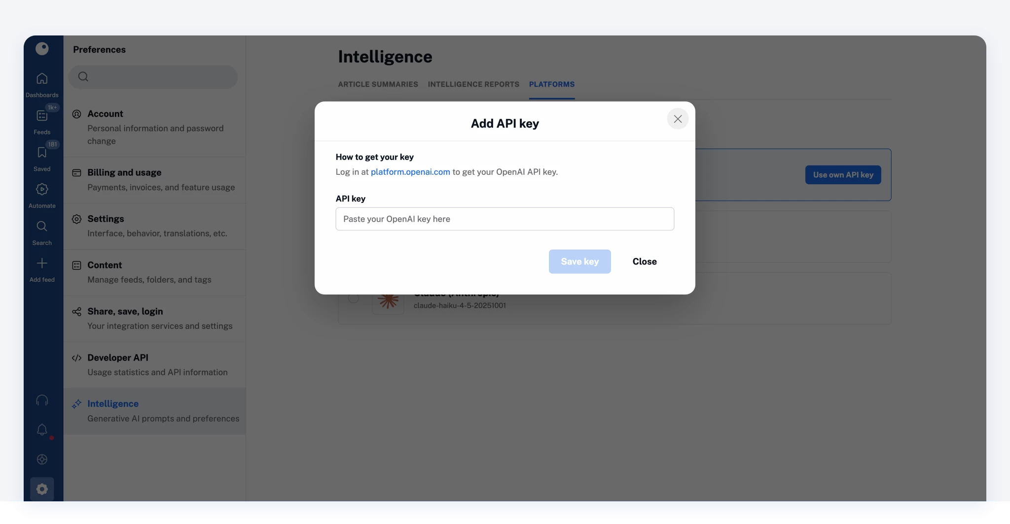Click the Automate icon
1010x524 pixels.
click(x=42, y=190)
